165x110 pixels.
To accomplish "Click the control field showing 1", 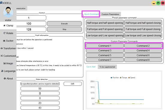I will point(31,18).
